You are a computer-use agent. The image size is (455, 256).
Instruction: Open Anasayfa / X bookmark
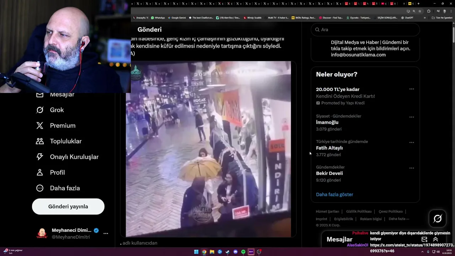[141, 17]
